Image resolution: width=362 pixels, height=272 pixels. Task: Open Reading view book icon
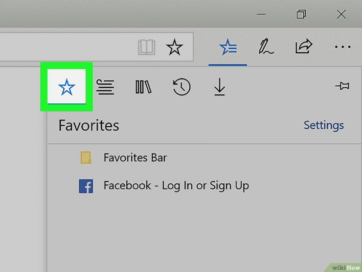pyautogui.click(x=147, y=47)
